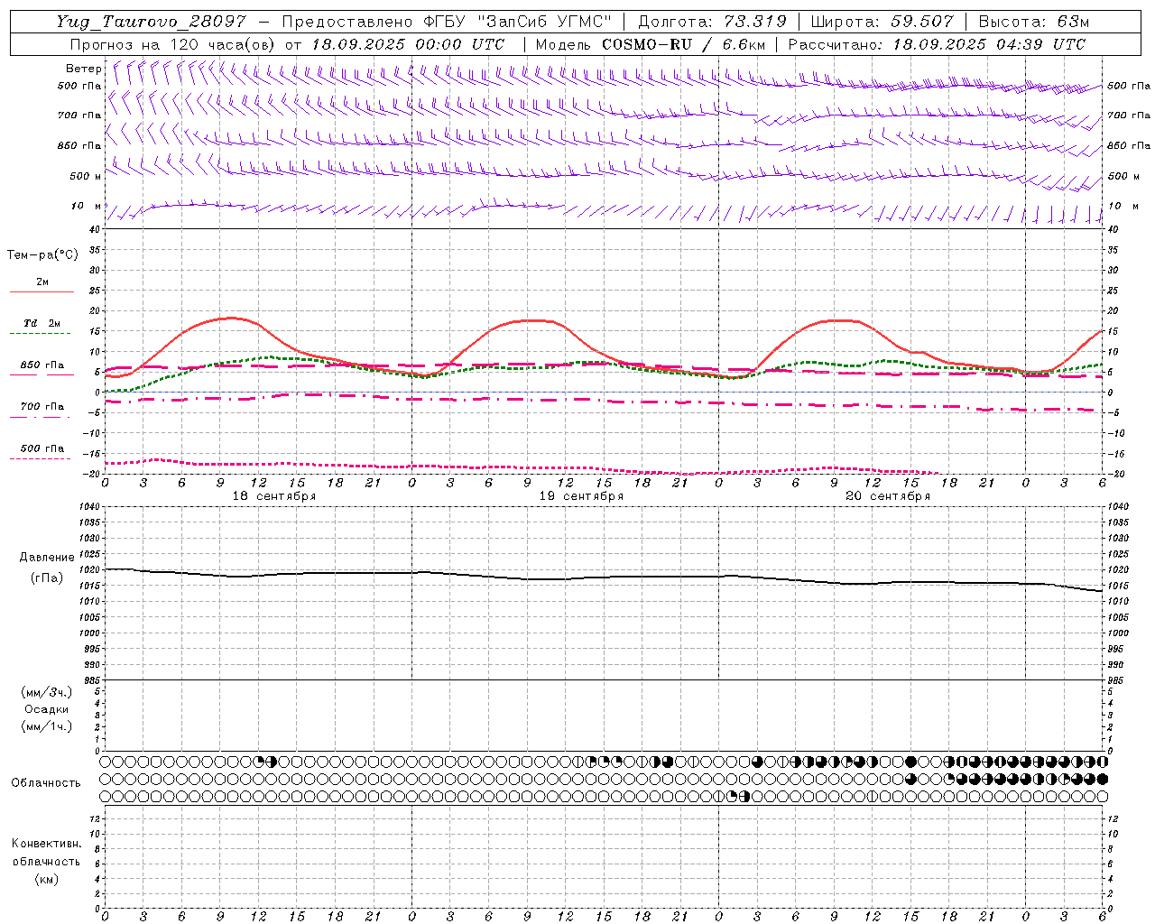Click the dashed line sample under 'Td 2м'

click(40, 334)
